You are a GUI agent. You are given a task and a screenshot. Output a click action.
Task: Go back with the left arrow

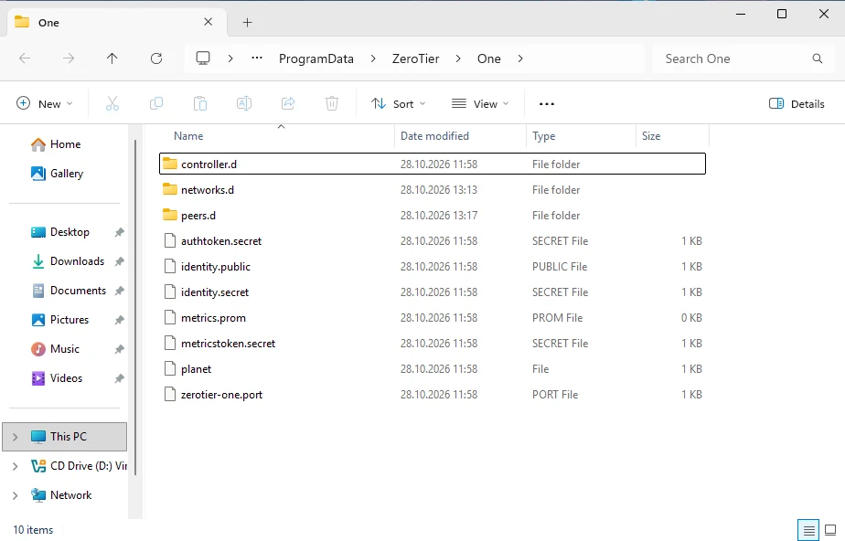[x=25, y=58]
